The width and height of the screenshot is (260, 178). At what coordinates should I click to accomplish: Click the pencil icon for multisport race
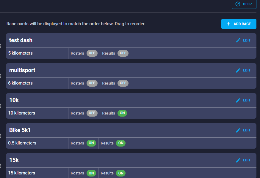coord(238,70)
